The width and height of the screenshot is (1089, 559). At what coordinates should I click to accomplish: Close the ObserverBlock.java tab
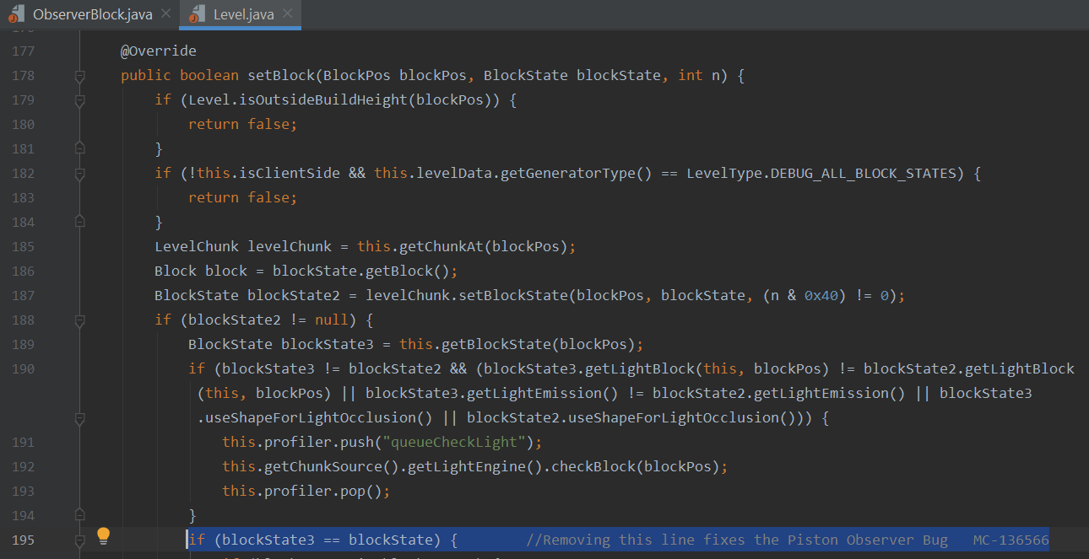165,14
